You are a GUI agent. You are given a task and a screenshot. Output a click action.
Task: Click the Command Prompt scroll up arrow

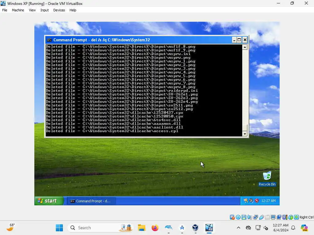pyautogui.click(x=245, y=47)
